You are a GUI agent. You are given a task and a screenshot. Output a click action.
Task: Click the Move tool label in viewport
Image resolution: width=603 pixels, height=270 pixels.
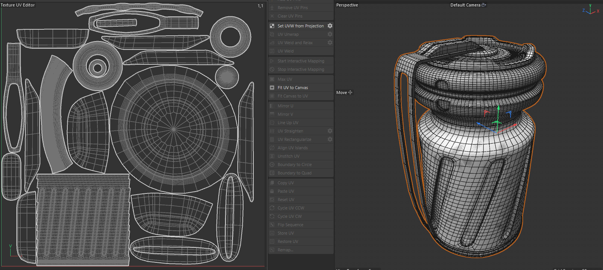(x=342, y=93)
